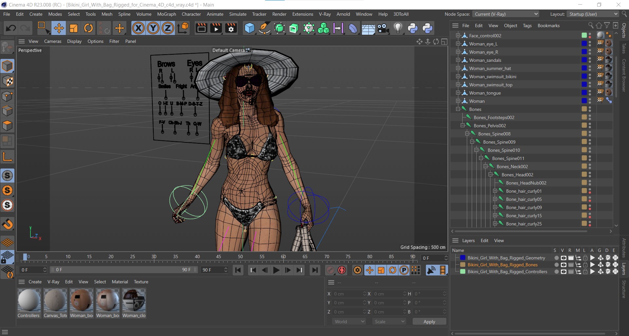
Task: Click the tan layer swatch of Bones_Footsteps002
Action: [x=584, y=117]
